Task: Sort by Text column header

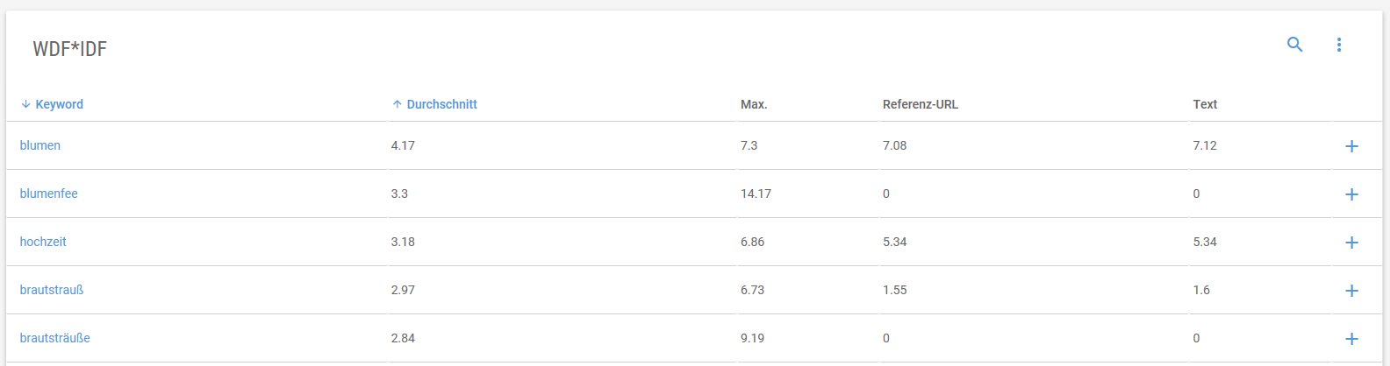Action: pyautogui.click(x=1205, y=104)
